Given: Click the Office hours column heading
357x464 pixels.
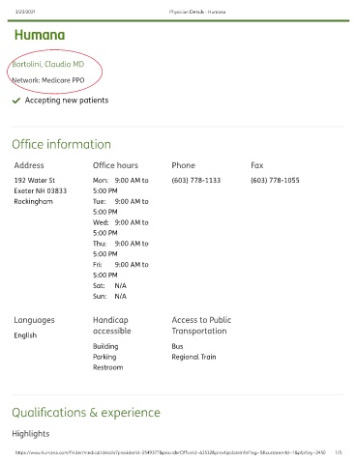Looking at the screenshot, I should click(x=115, y=165).
